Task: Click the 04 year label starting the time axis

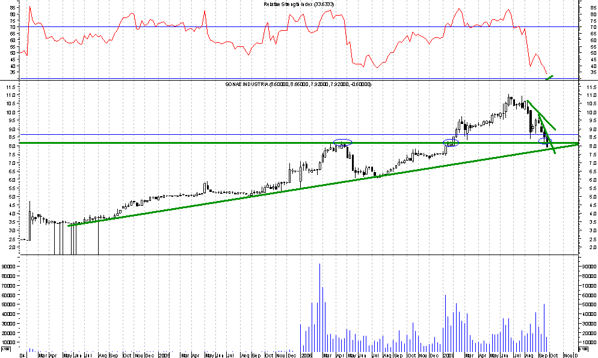Action: pyautogui.click(x=23, y=356)
